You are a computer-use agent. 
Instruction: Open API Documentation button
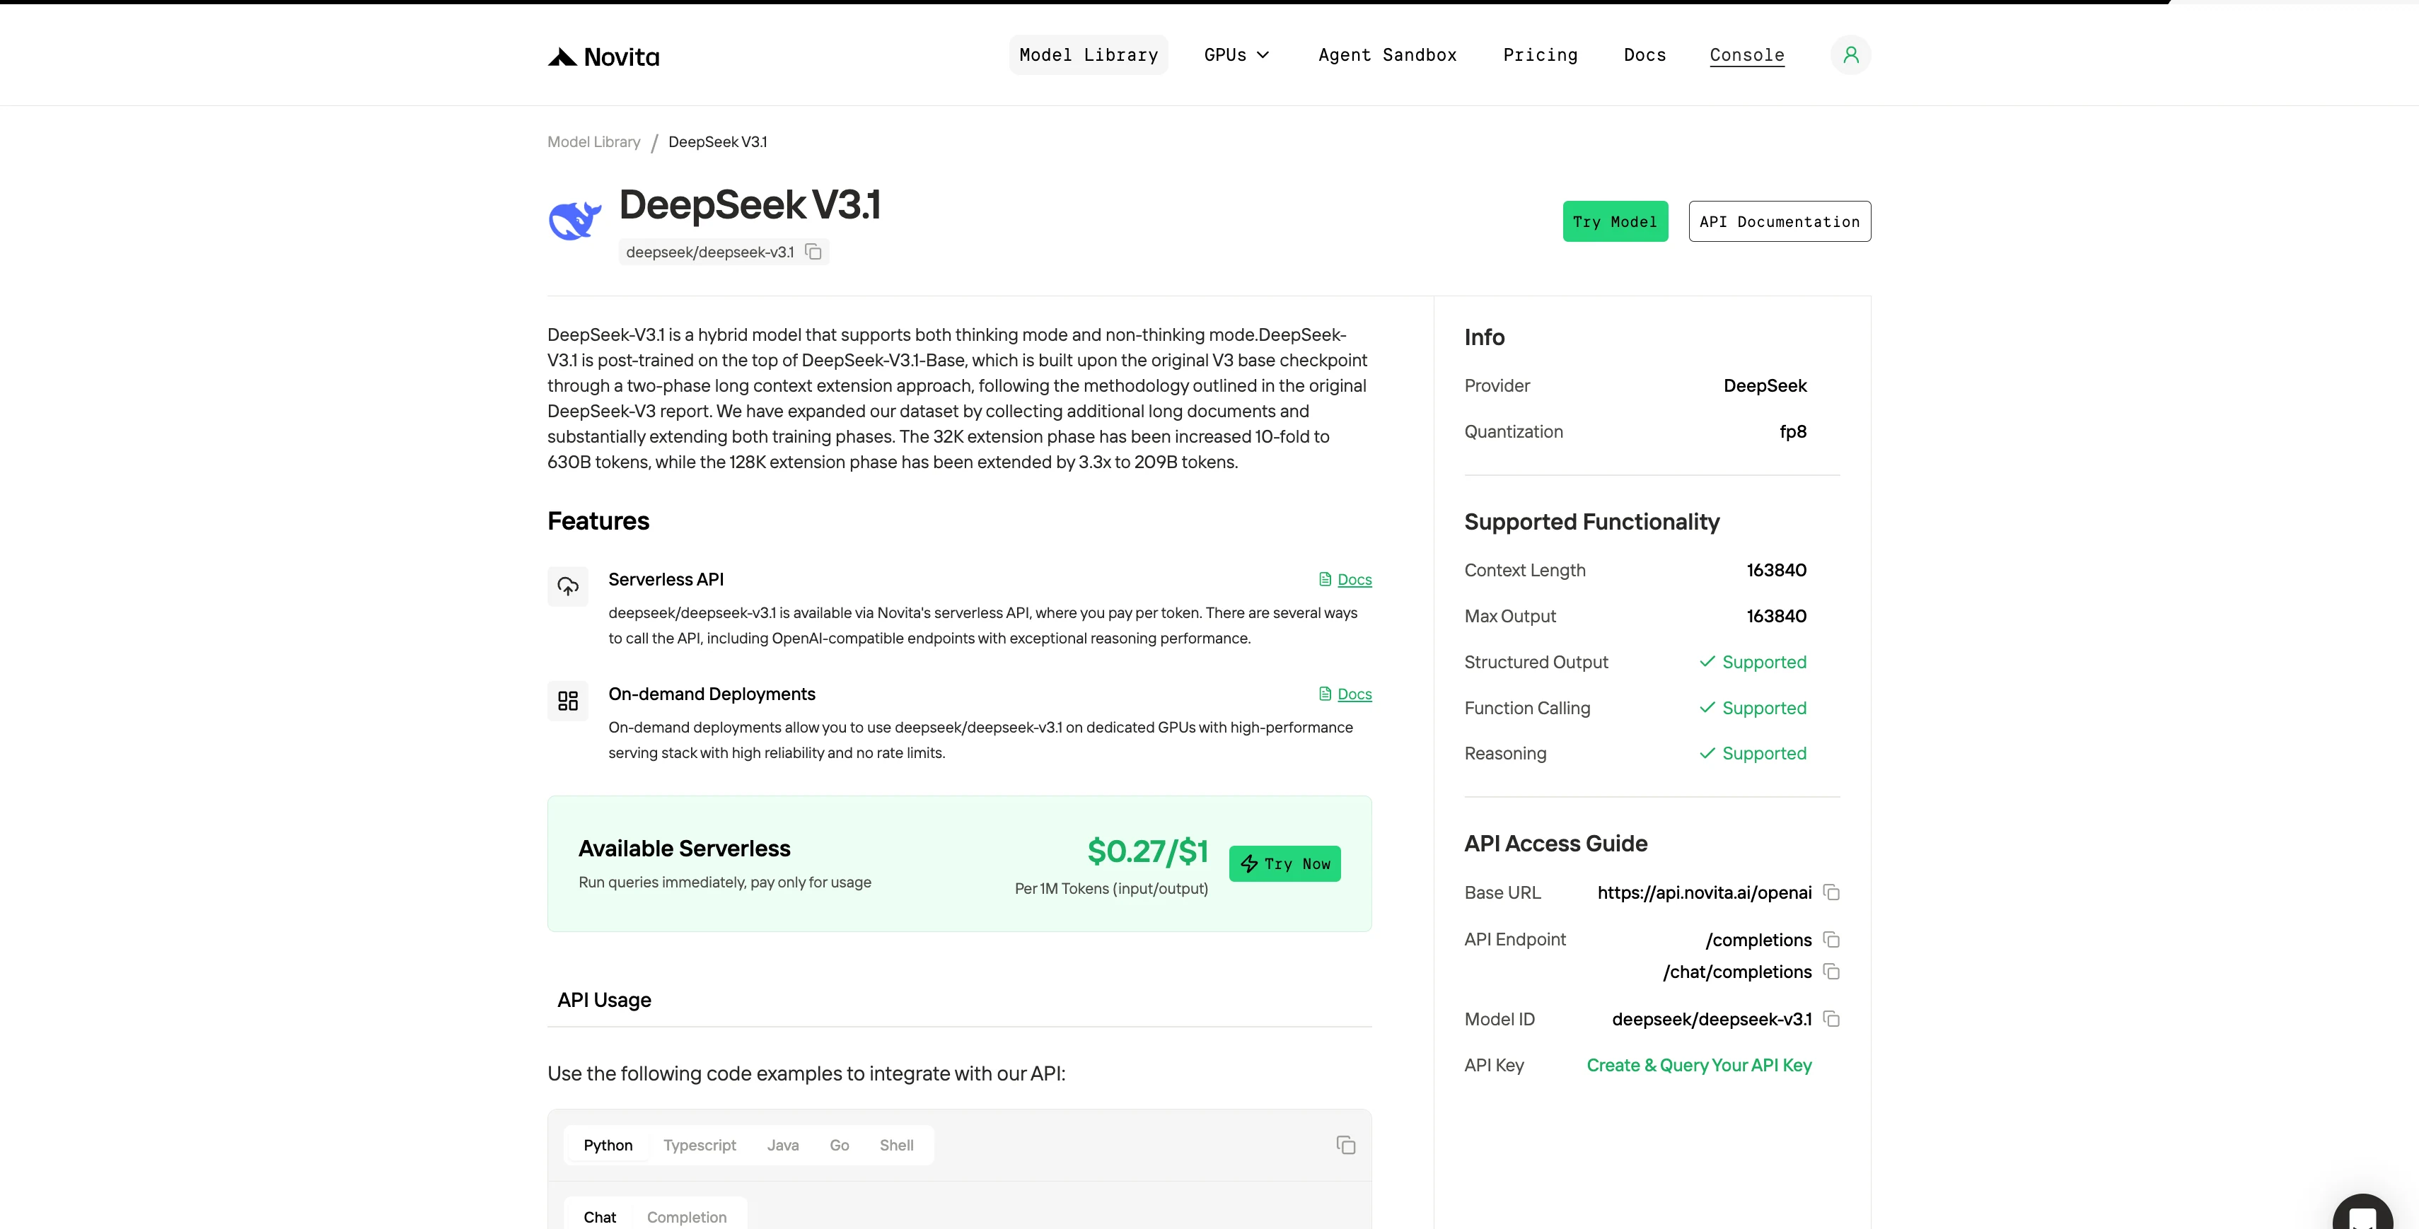click(x=1780, y=221)
